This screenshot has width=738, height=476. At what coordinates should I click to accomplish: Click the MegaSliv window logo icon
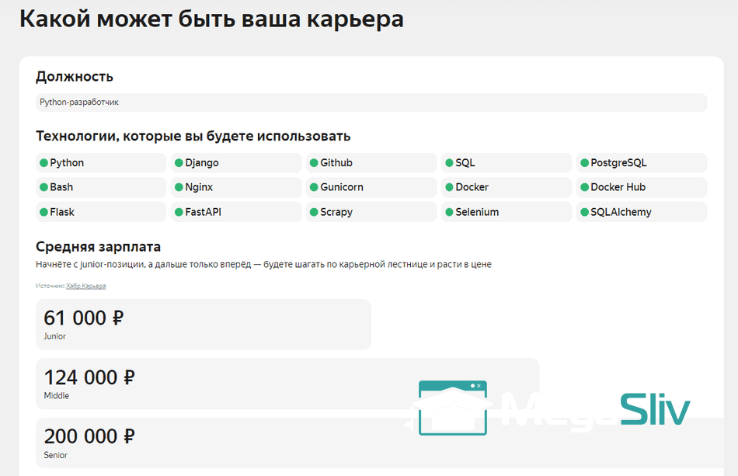[x=452, y=408]
